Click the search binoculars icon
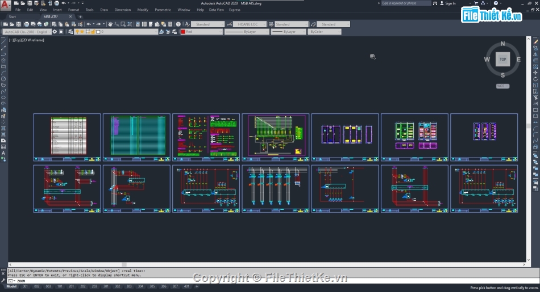This screenshot has height=292, width=540. pos(435,3)
